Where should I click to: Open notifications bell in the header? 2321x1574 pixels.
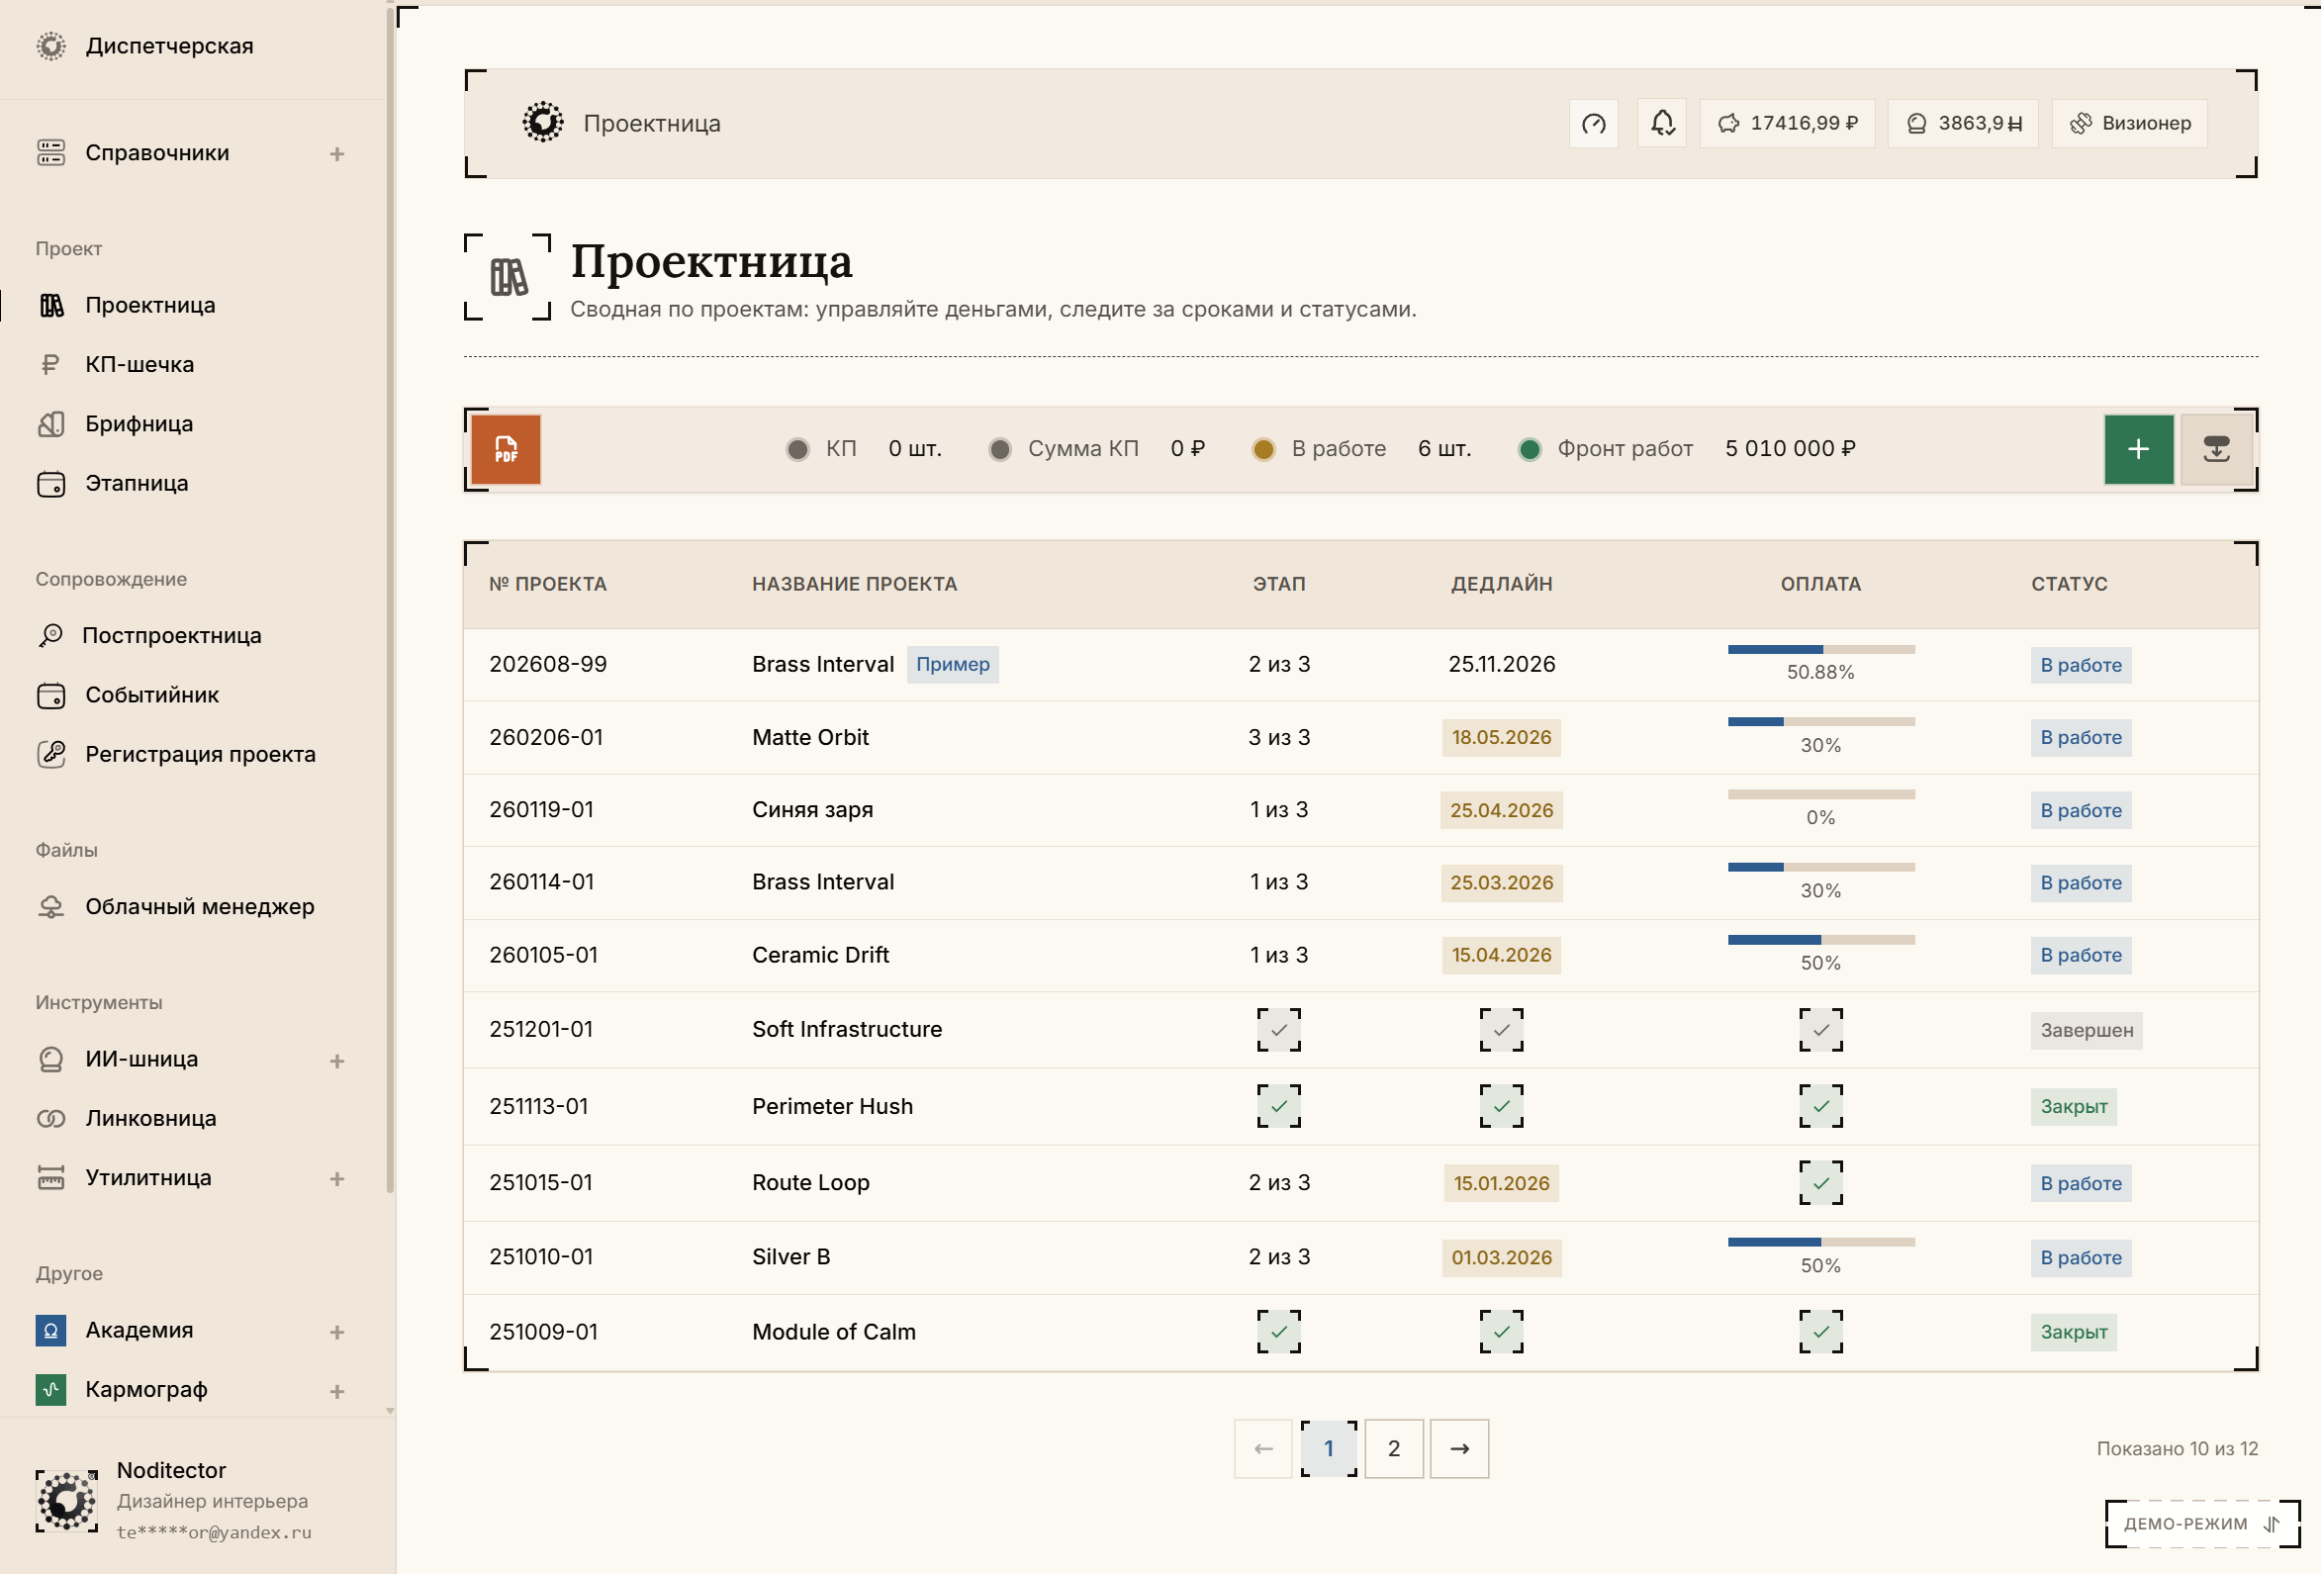1662,123
